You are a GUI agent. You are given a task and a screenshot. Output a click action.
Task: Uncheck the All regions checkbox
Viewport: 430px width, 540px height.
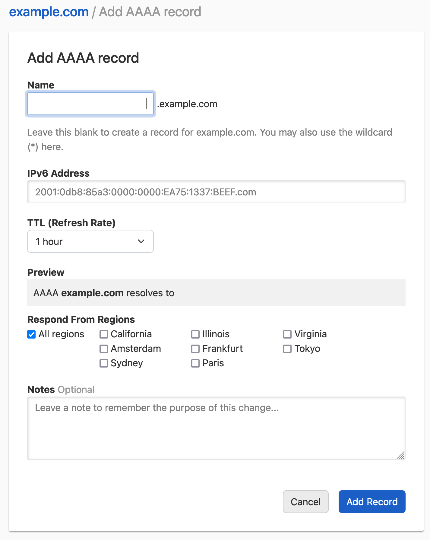(31, 334)
